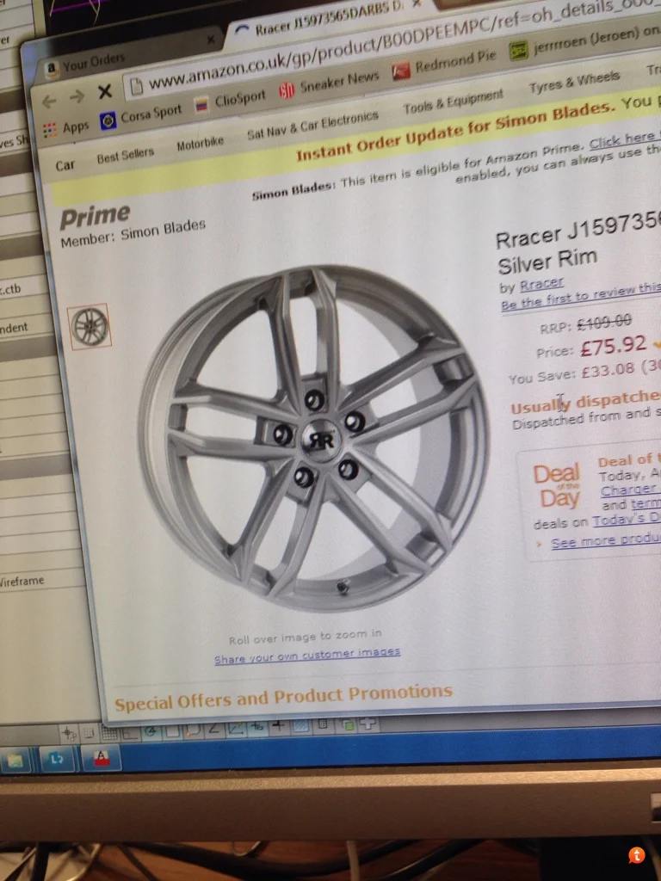Click Be the first to review link
This screenshot has height=881, width=661.
(x=581, y=296)
